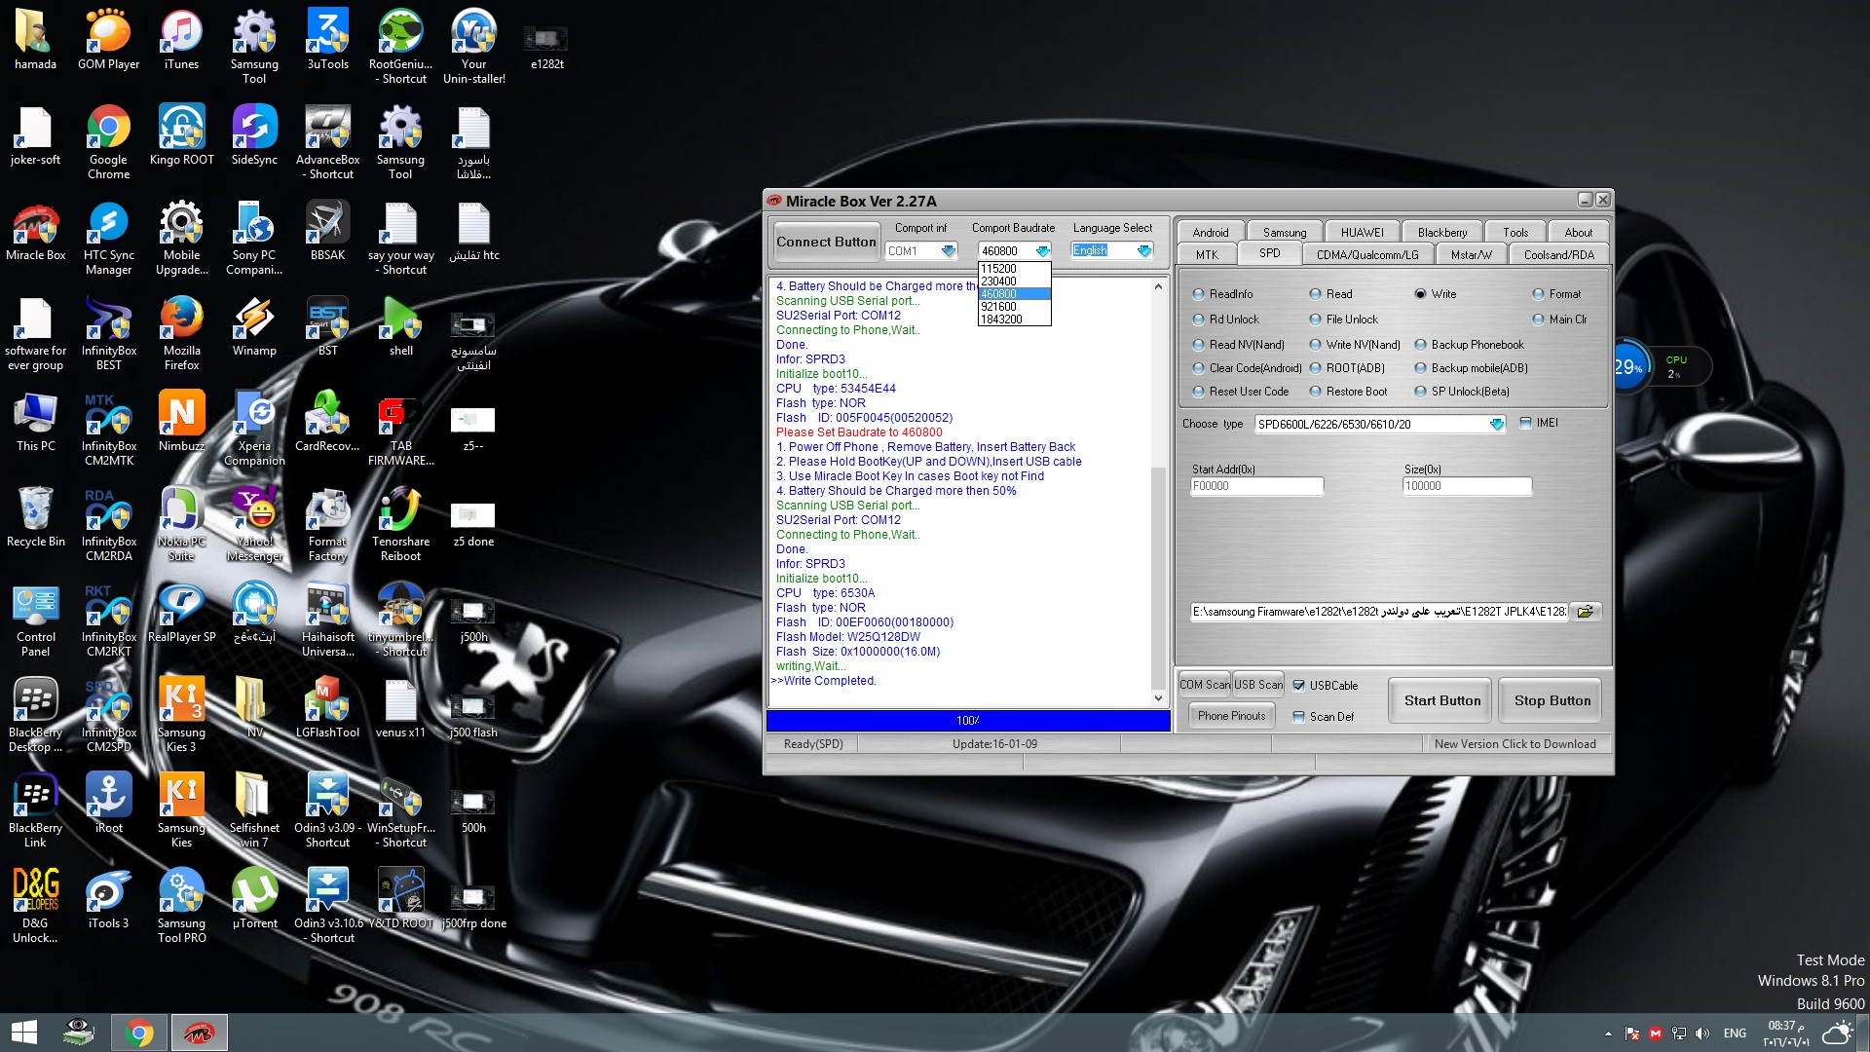Switch to the HUAWEI tab
1870x1052 pixels.
coord(1362,232)
